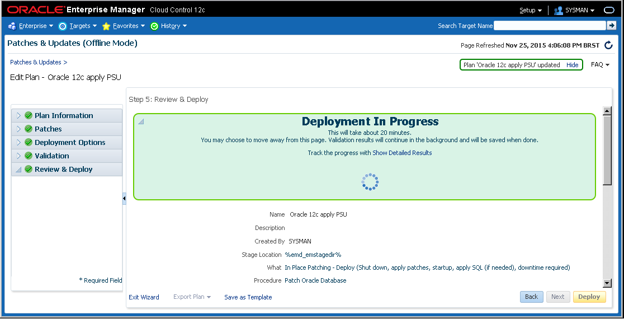
Task: Click the green check beside Review & Deploy
Action: 29,169
